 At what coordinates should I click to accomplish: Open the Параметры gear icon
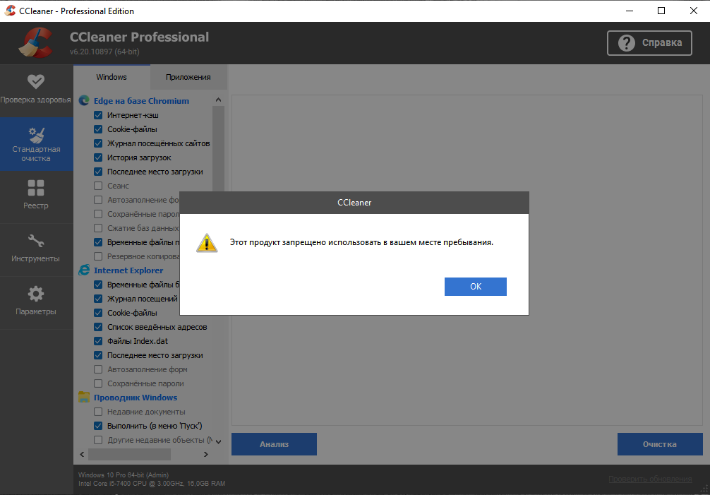point(36,294)
